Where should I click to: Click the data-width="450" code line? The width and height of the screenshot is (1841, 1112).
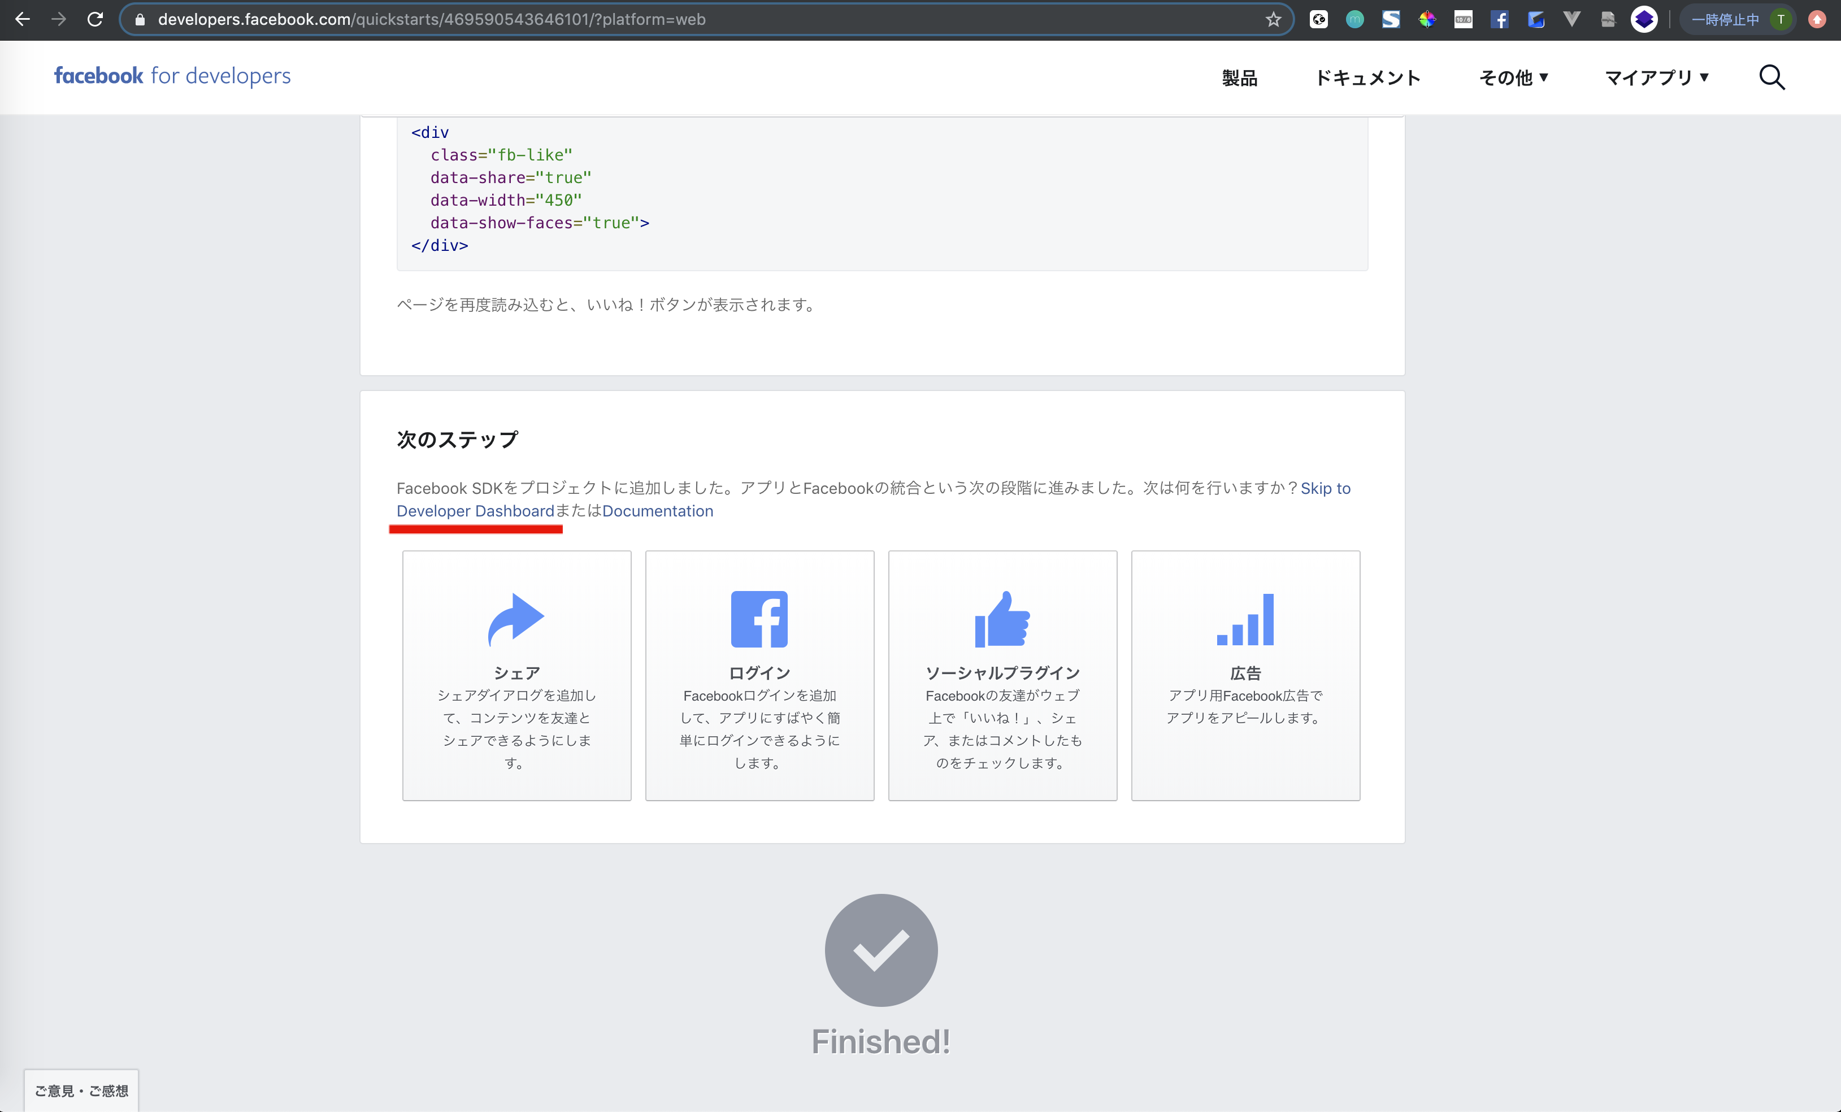pos(506,199)
